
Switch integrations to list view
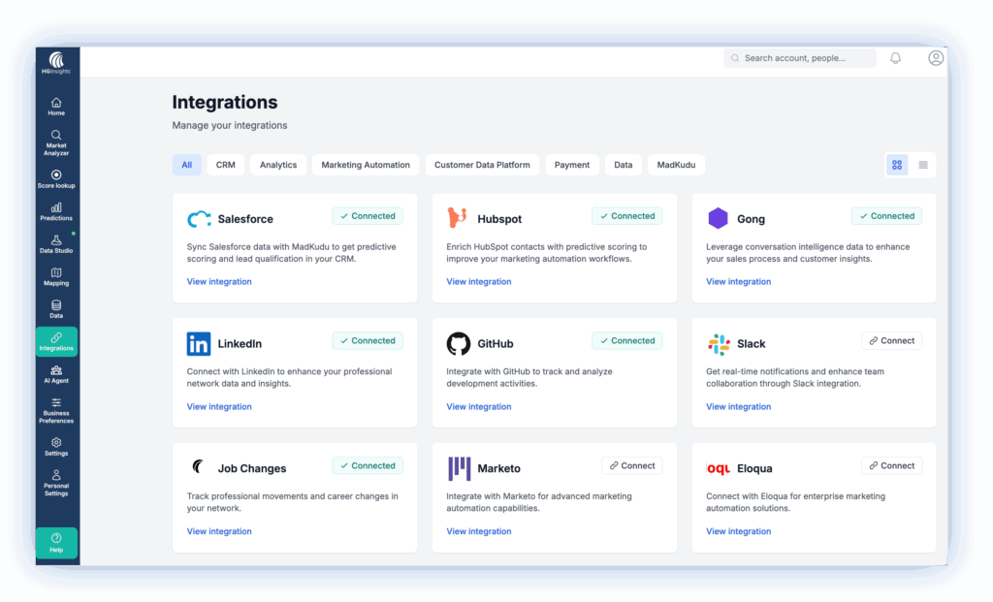(920, 165)
